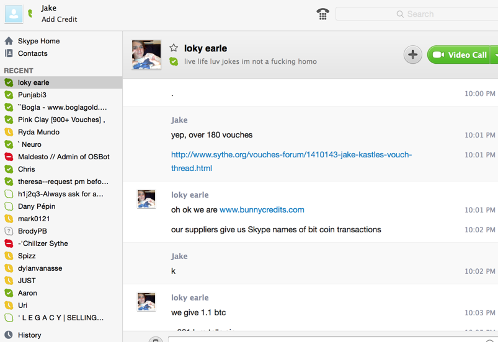Click away status icon beside mark0121
The width and height of the screenshot is (498, 342).
tap(9, 219)
